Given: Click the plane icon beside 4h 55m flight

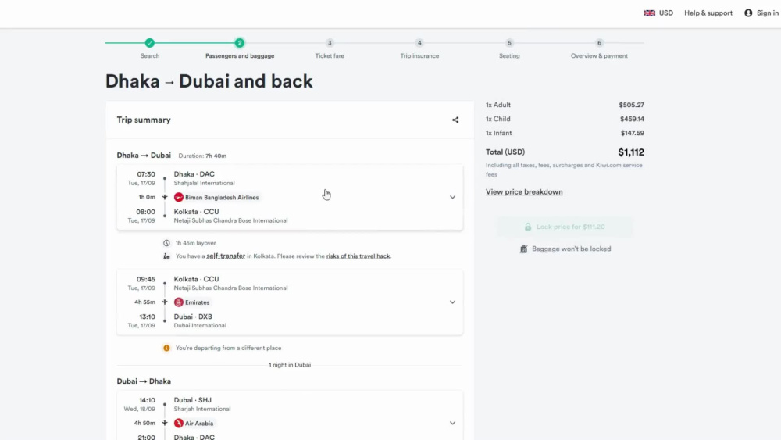Looking at the screenshot, I should 164,302.
